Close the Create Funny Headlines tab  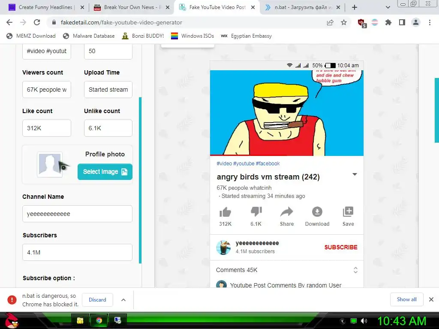82,8
